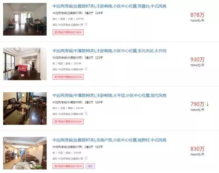Open listing title 中潭路99弄 大平层 现代风格

click(109, 96)
